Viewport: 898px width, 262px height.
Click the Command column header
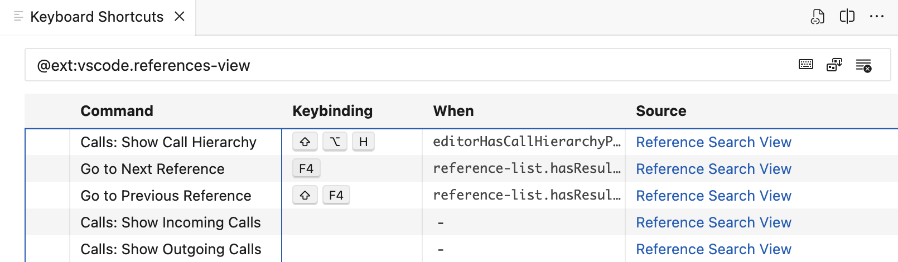[x=117, y=111]
